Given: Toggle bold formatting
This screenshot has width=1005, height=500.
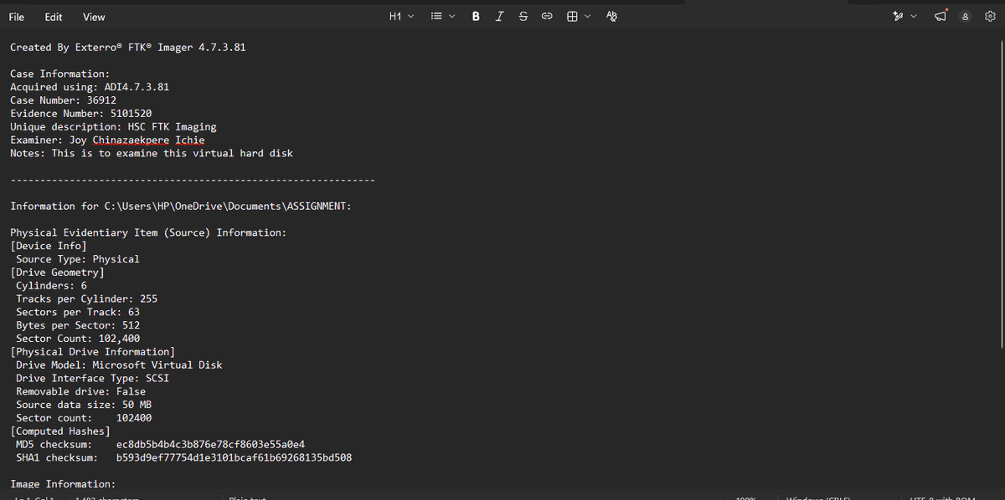Looking at the screenshot, I should (x=476, y=17).
